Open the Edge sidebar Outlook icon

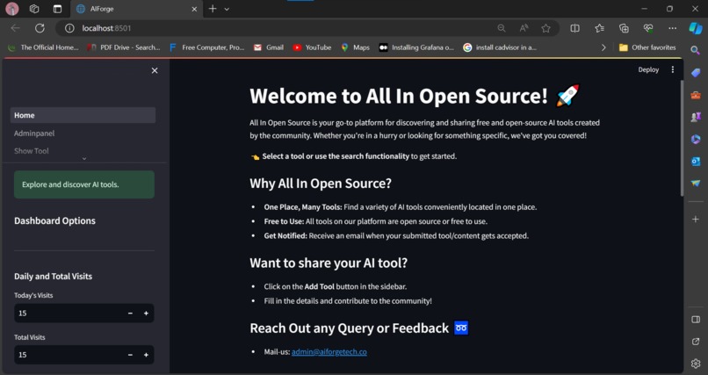(x=696, y=161)
